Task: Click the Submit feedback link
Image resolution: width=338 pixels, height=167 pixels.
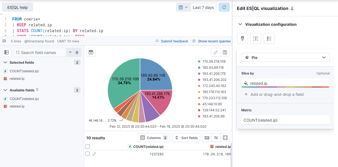Action: pos(174,41)
